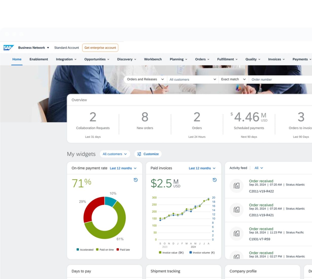The width and height of the screenshot is (312, 279).
Task: Expand the Exact match dropdown
Action: coord(233,79)
